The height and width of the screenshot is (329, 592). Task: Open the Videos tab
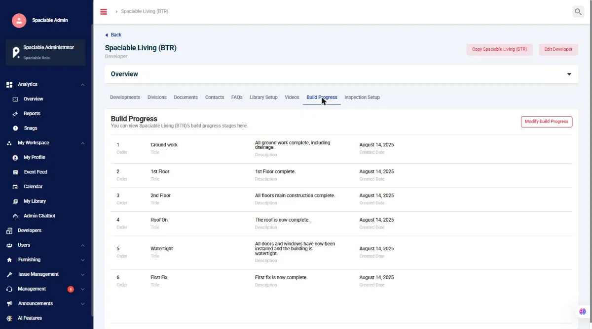coord(292,98)
